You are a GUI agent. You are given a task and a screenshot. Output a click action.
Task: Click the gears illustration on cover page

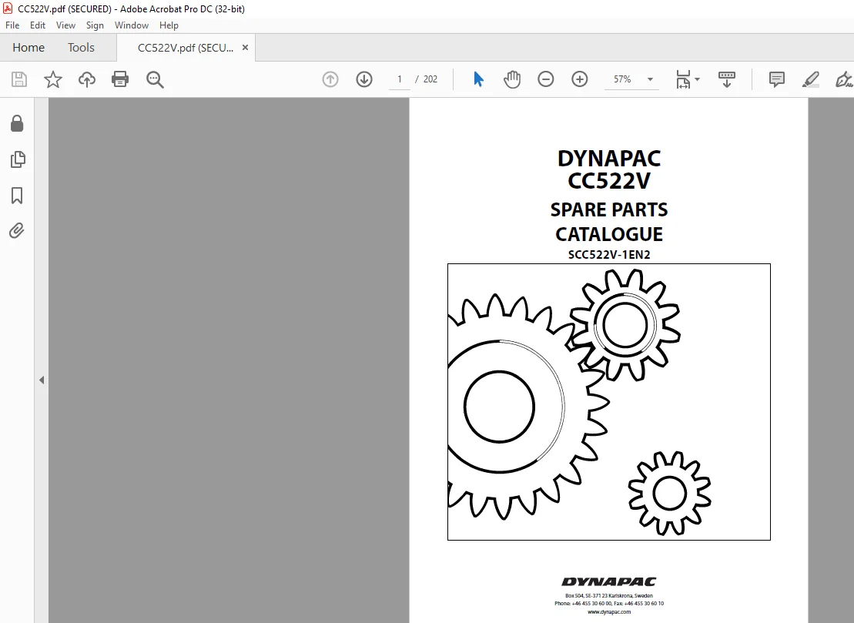click(609, 402)
